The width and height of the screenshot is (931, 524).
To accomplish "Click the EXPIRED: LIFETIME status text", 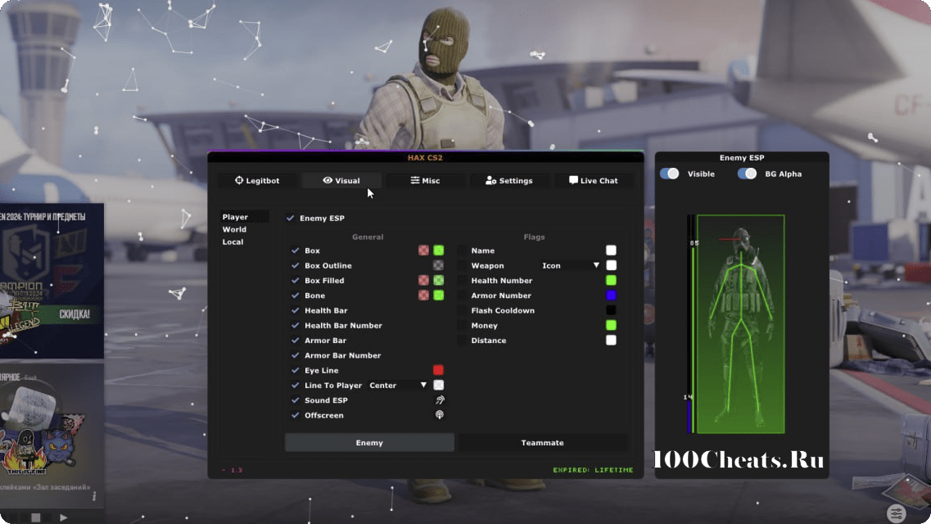I will [593, 470].
